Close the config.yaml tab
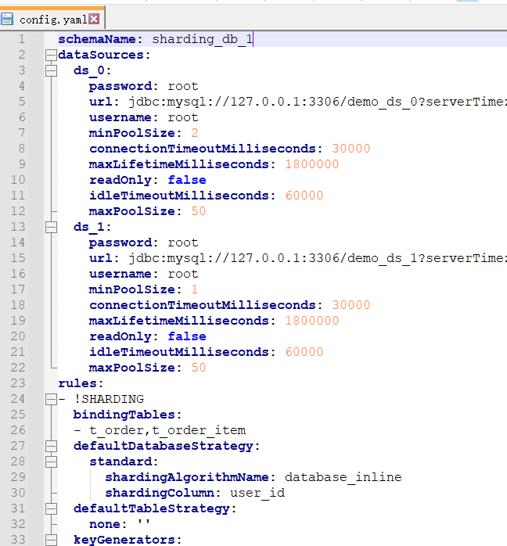This screenshot has height=546, width=507. pyautogui.click(x=94, y=19)
